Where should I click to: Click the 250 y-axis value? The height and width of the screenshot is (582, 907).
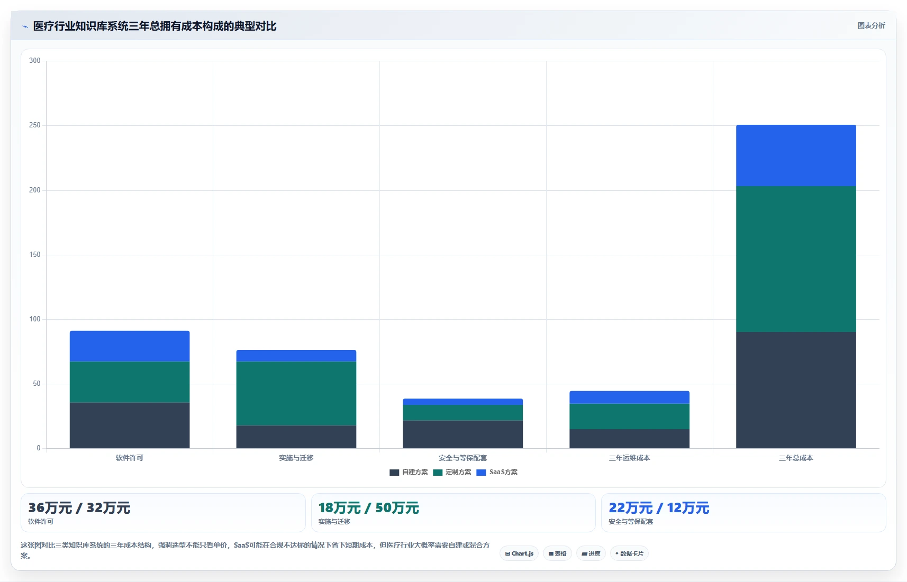(x=35, y=125)
